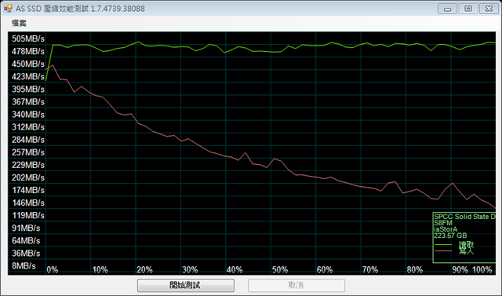The image size is (502, 296).
Task: Click the 505MB/s axis label
Action: (28, 38)
